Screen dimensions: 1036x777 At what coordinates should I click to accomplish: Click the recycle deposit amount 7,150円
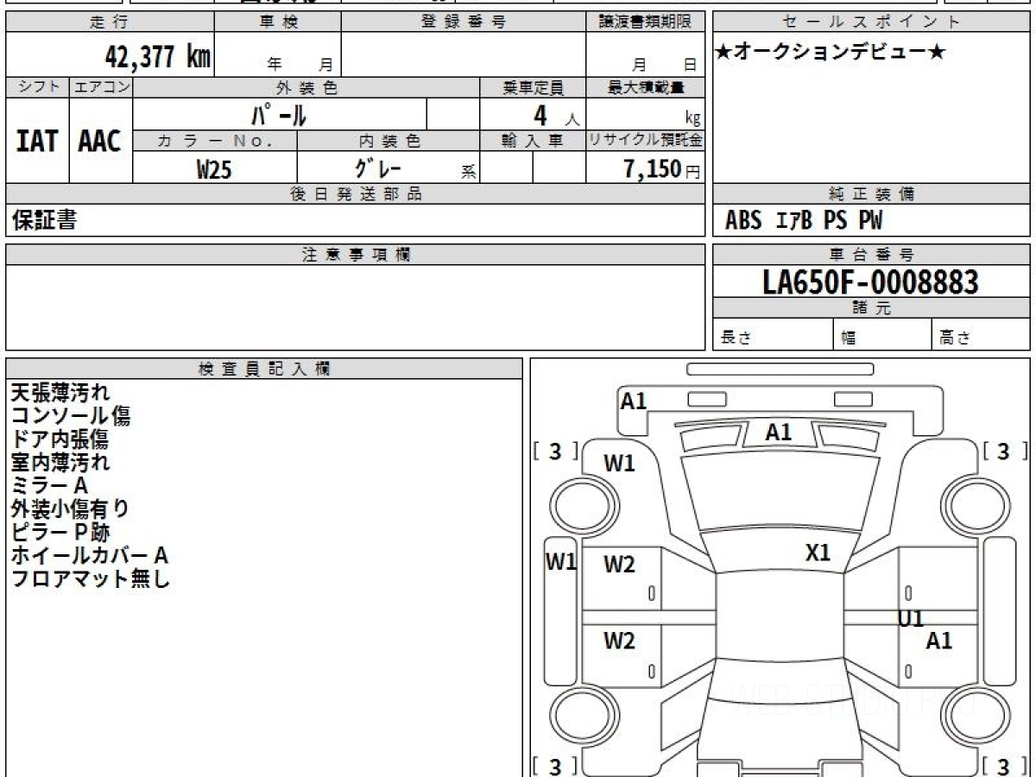pyautogui.click(x=661, y=169)
